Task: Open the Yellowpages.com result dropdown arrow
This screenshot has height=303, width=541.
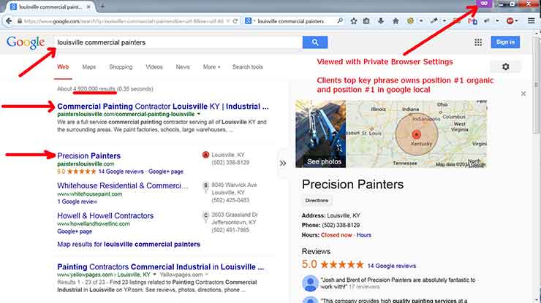Action: point(206,275)
